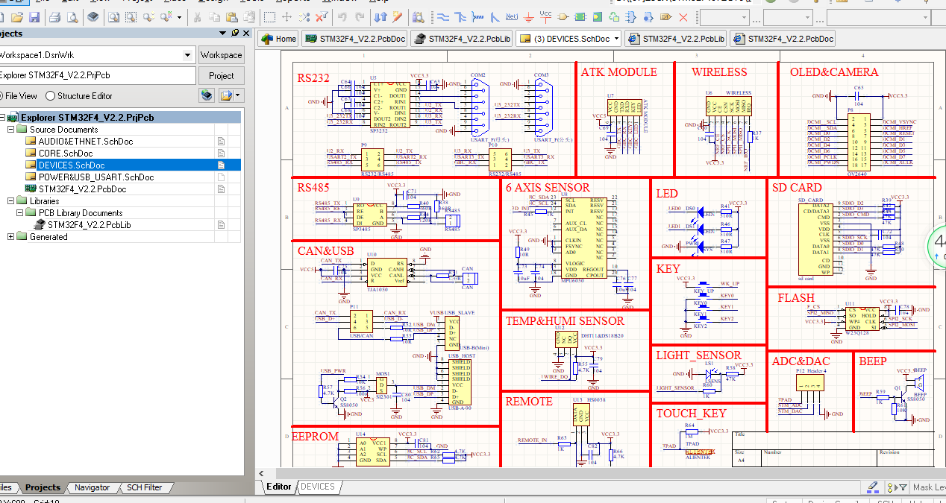The width and height of the screenshot is (946, 503).
Task: Select STM32F4_V2.2.PcbLib in project tree
Action: 89,225
